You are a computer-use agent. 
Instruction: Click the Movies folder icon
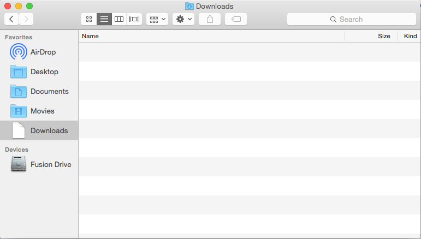18,111
